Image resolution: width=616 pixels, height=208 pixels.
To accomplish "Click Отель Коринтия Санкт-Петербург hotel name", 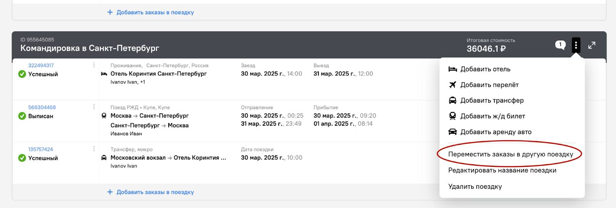I will tap(159, 73).
